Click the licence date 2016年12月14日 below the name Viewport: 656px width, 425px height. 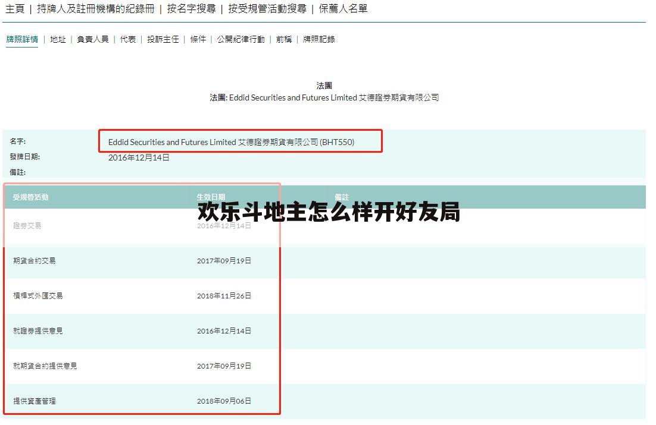[139, 158]
